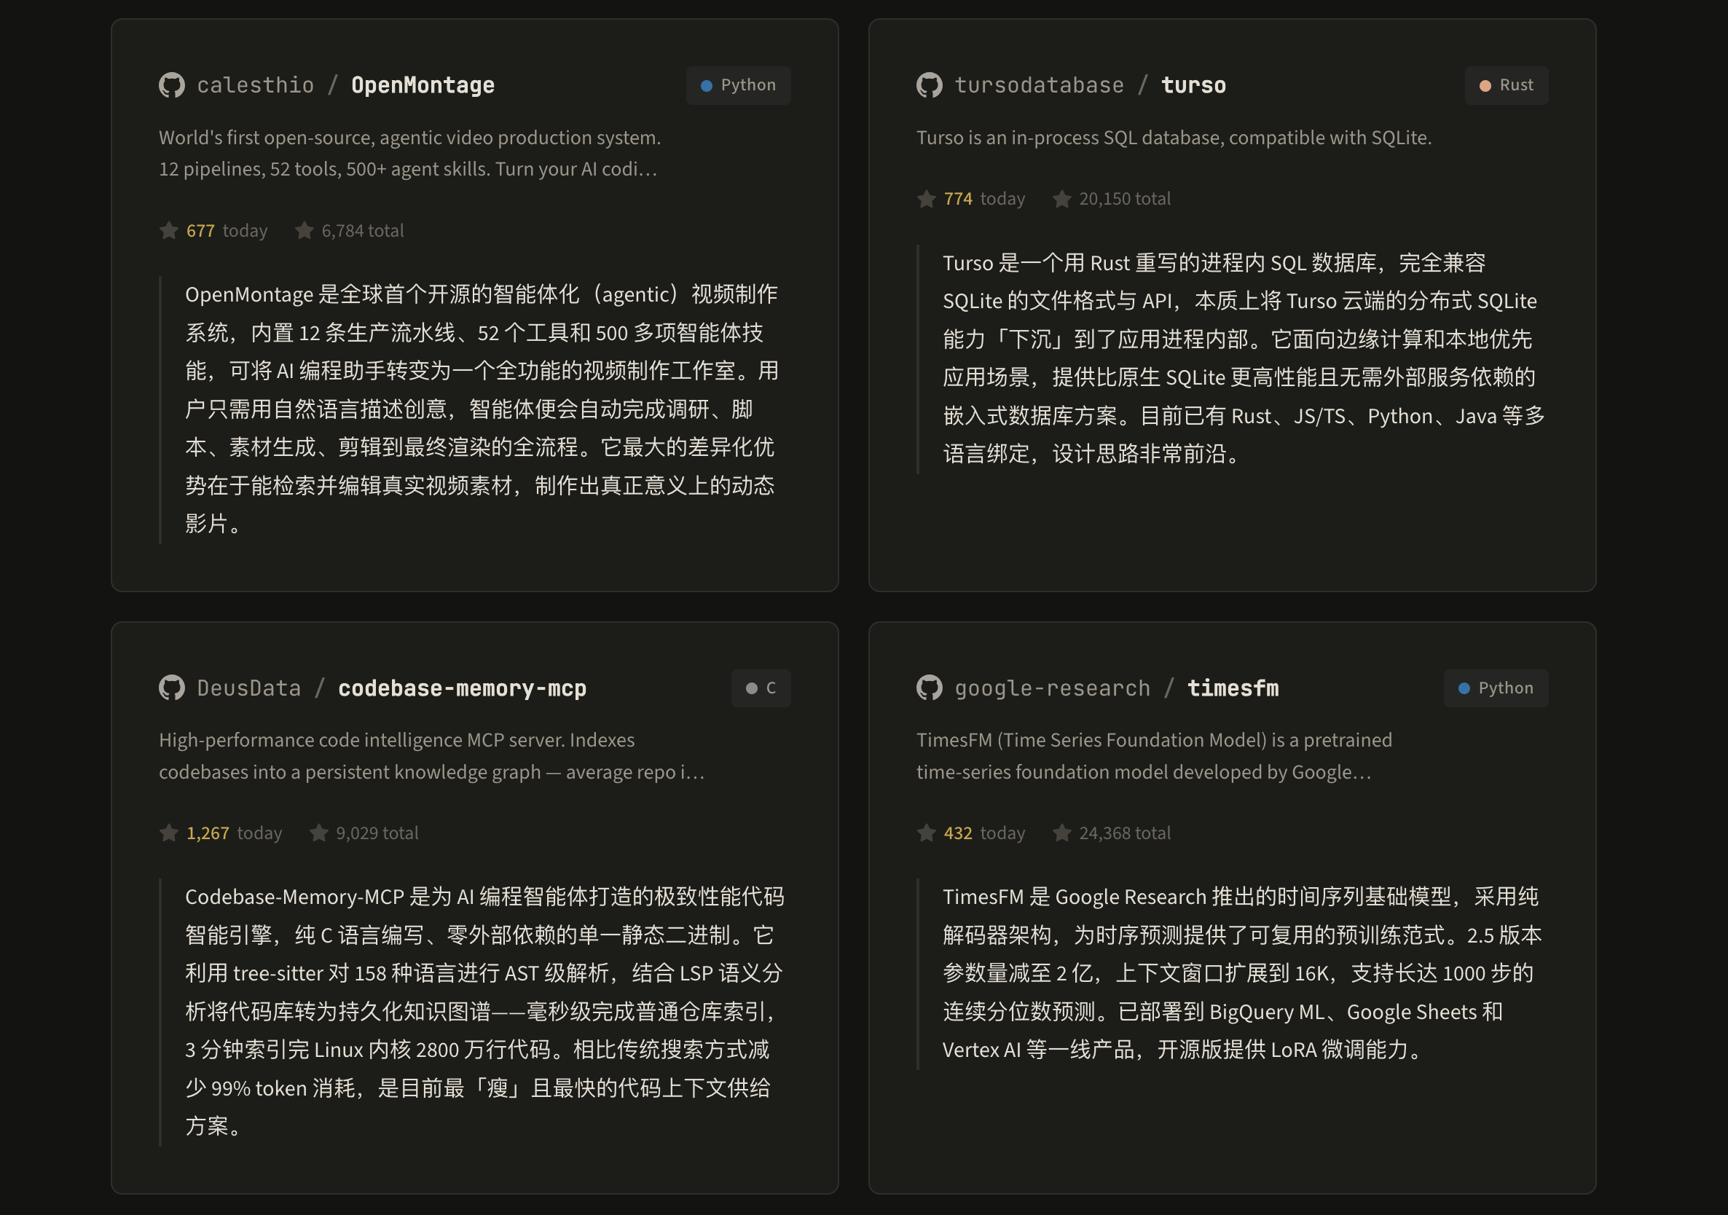Screen dimensions: 1728x1215
Task: Click the "Turso is an in-process SQL database" description
Action: 1174,138
